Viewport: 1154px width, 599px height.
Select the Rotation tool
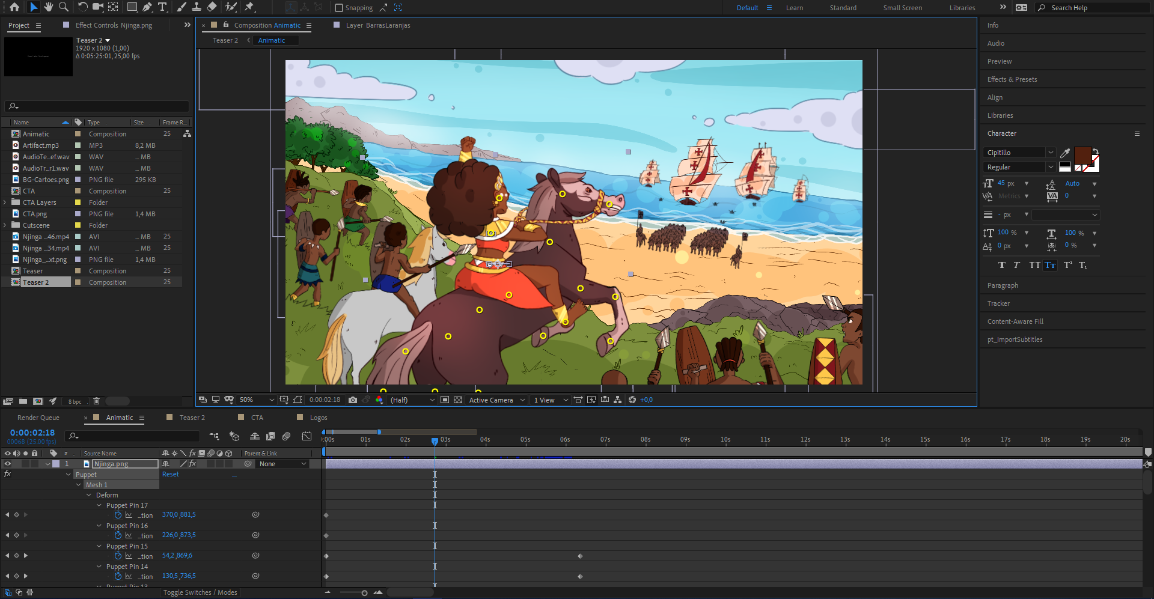pyautogui.click(x=83, y=7)
